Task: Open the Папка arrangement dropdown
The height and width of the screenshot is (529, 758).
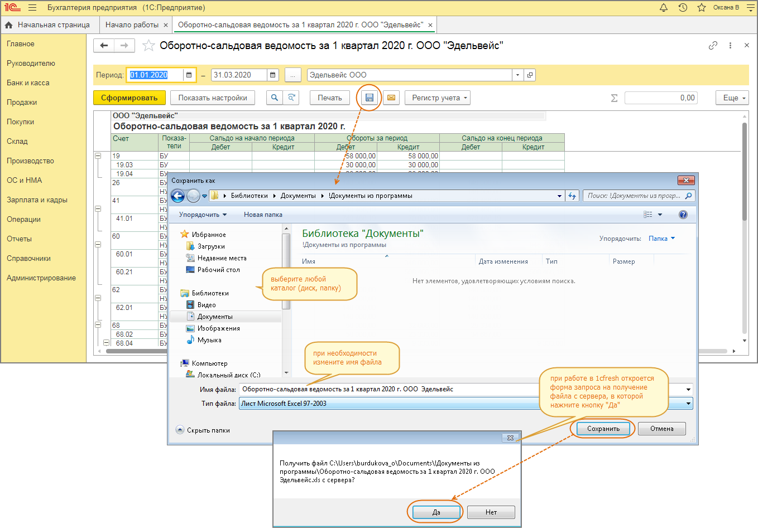Action: pos(661,239)
